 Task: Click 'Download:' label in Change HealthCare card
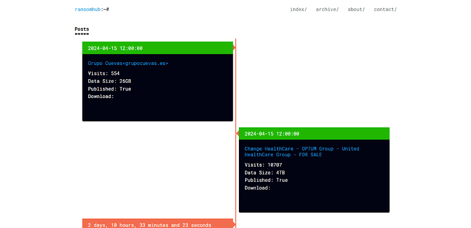pyautogui.click(x=258, y=188)
